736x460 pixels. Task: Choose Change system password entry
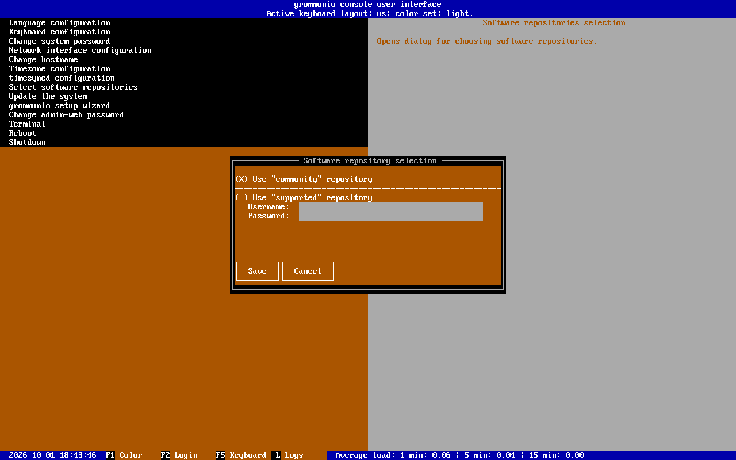tap(60, 41)
